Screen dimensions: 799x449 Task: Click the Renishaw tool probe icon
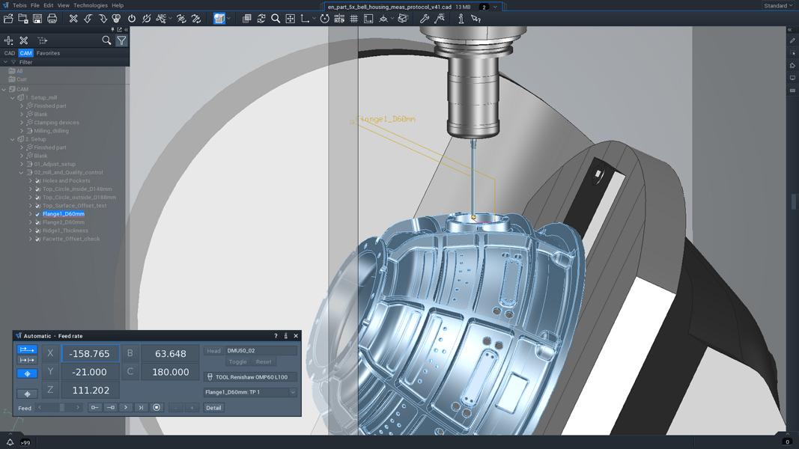[x=210, y=377]
